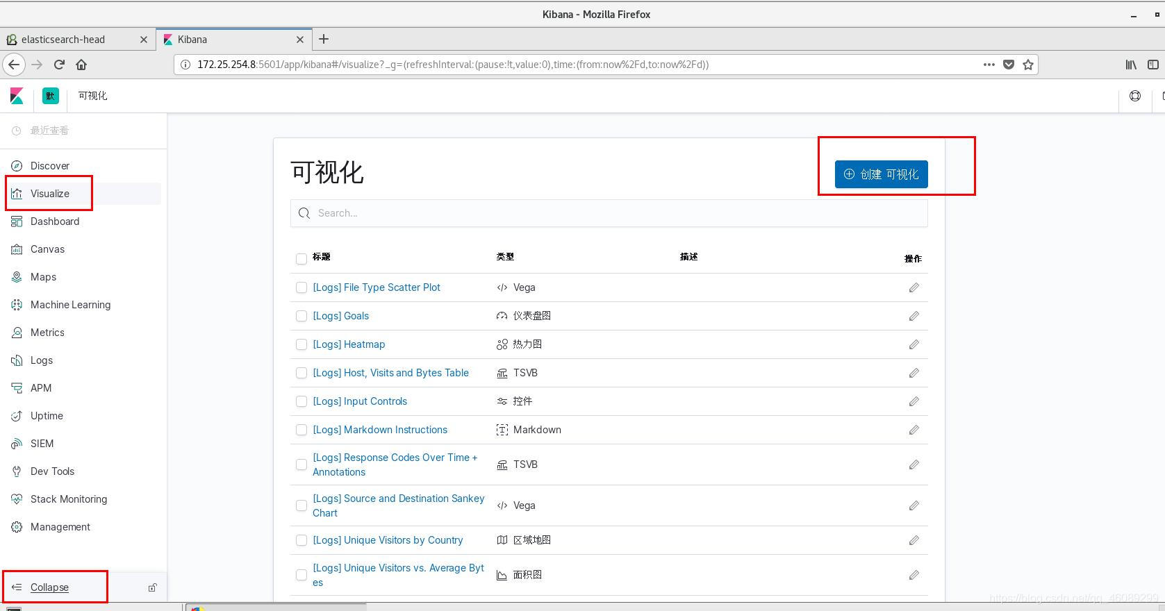Edit Input Controls via pencil icon
Viewport: 1165px width, 611px height.
pyautogui.click(x=914, y=401)
